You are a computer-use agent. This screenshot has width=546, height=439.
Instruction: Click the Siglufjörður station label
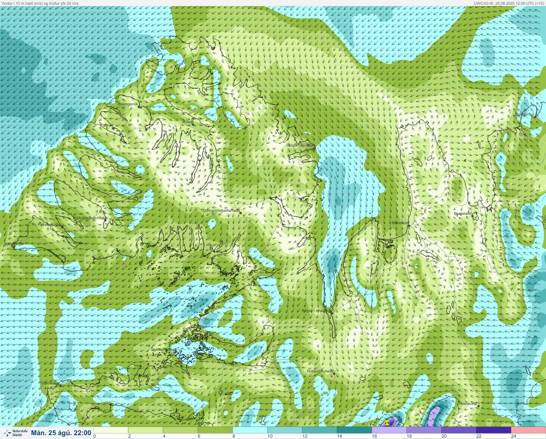tap(525, 114)
